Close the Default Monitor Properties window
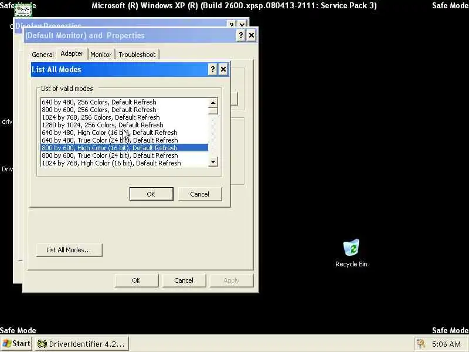Image resolution: width=469 pixels, height=352 pixels. click(252, 35)
